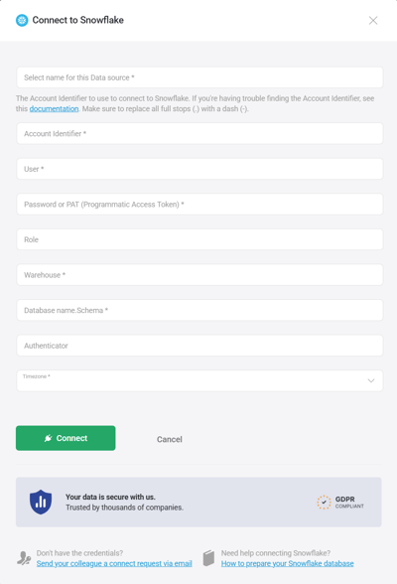Click the green Connect button
397x584 pixels.
[66, 438]
